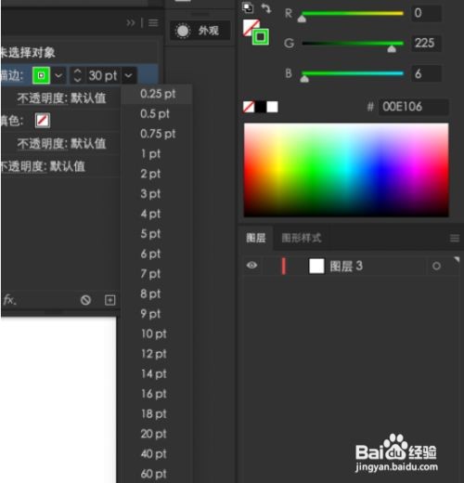Click object-level 不透明度: 默认值 link

[x=43, y=166]
